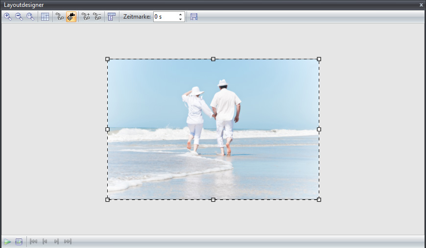Increase the Zeitmarke value with up arrow
Viewport: 426px width, 248px height.
click(x=181, y=14)
